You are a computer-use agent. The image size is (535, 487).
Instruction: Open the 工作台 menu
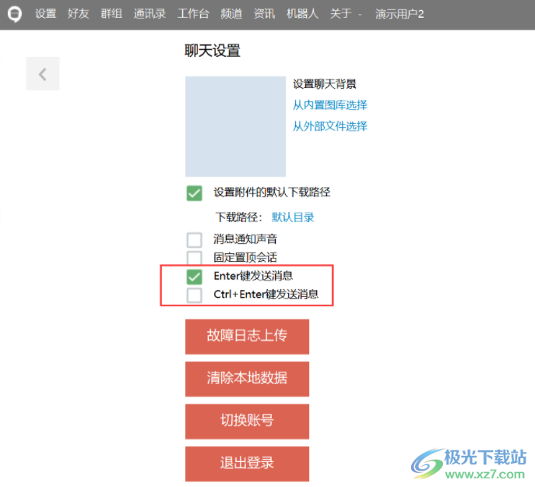(193, 14)
